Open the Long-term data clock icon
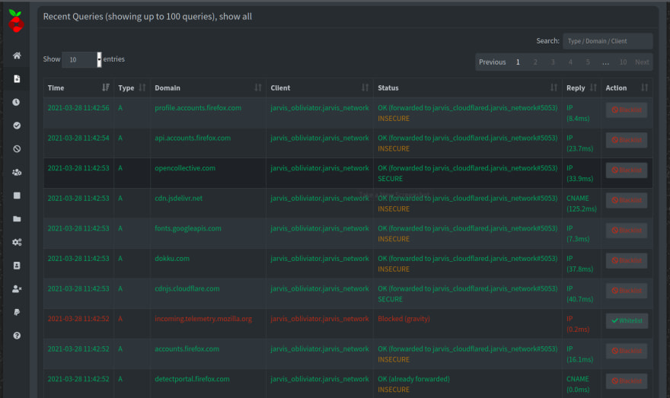670x398 pixels. coord(16,102)
